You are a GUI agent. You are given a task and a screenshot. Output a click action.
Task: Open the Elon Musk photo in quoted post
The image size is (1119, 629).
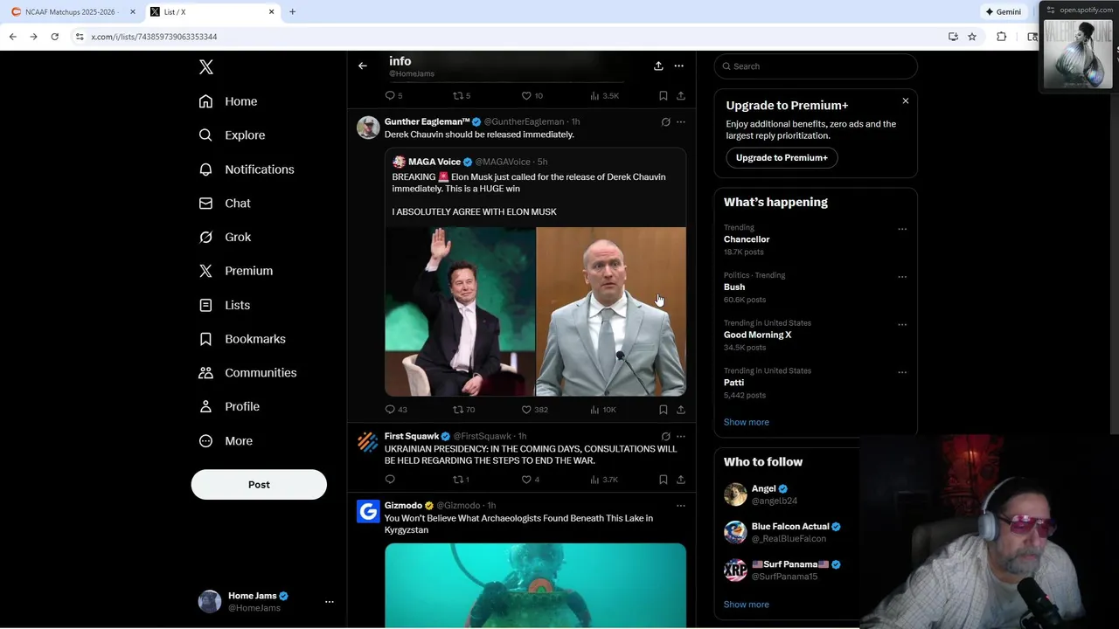pyautogui.click(x=460, y=311)
